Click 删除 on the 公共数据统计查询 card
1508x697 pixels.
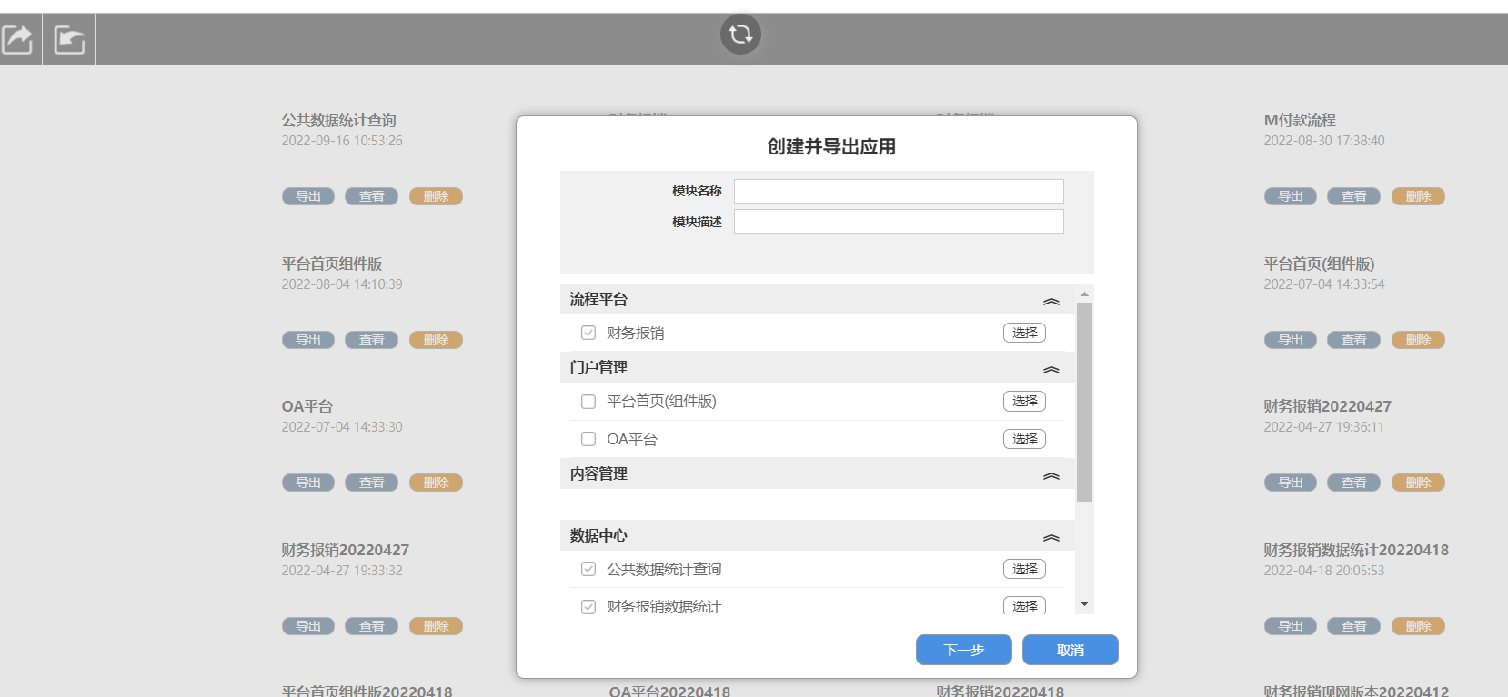click(436, 196)
